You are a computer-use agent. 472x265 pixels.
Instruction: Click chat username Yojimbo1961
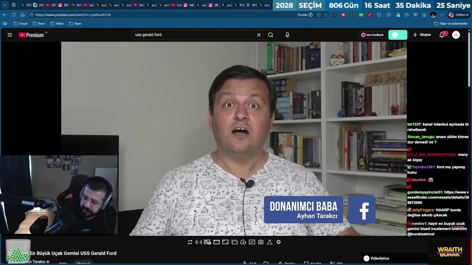[x=423, y=167]
